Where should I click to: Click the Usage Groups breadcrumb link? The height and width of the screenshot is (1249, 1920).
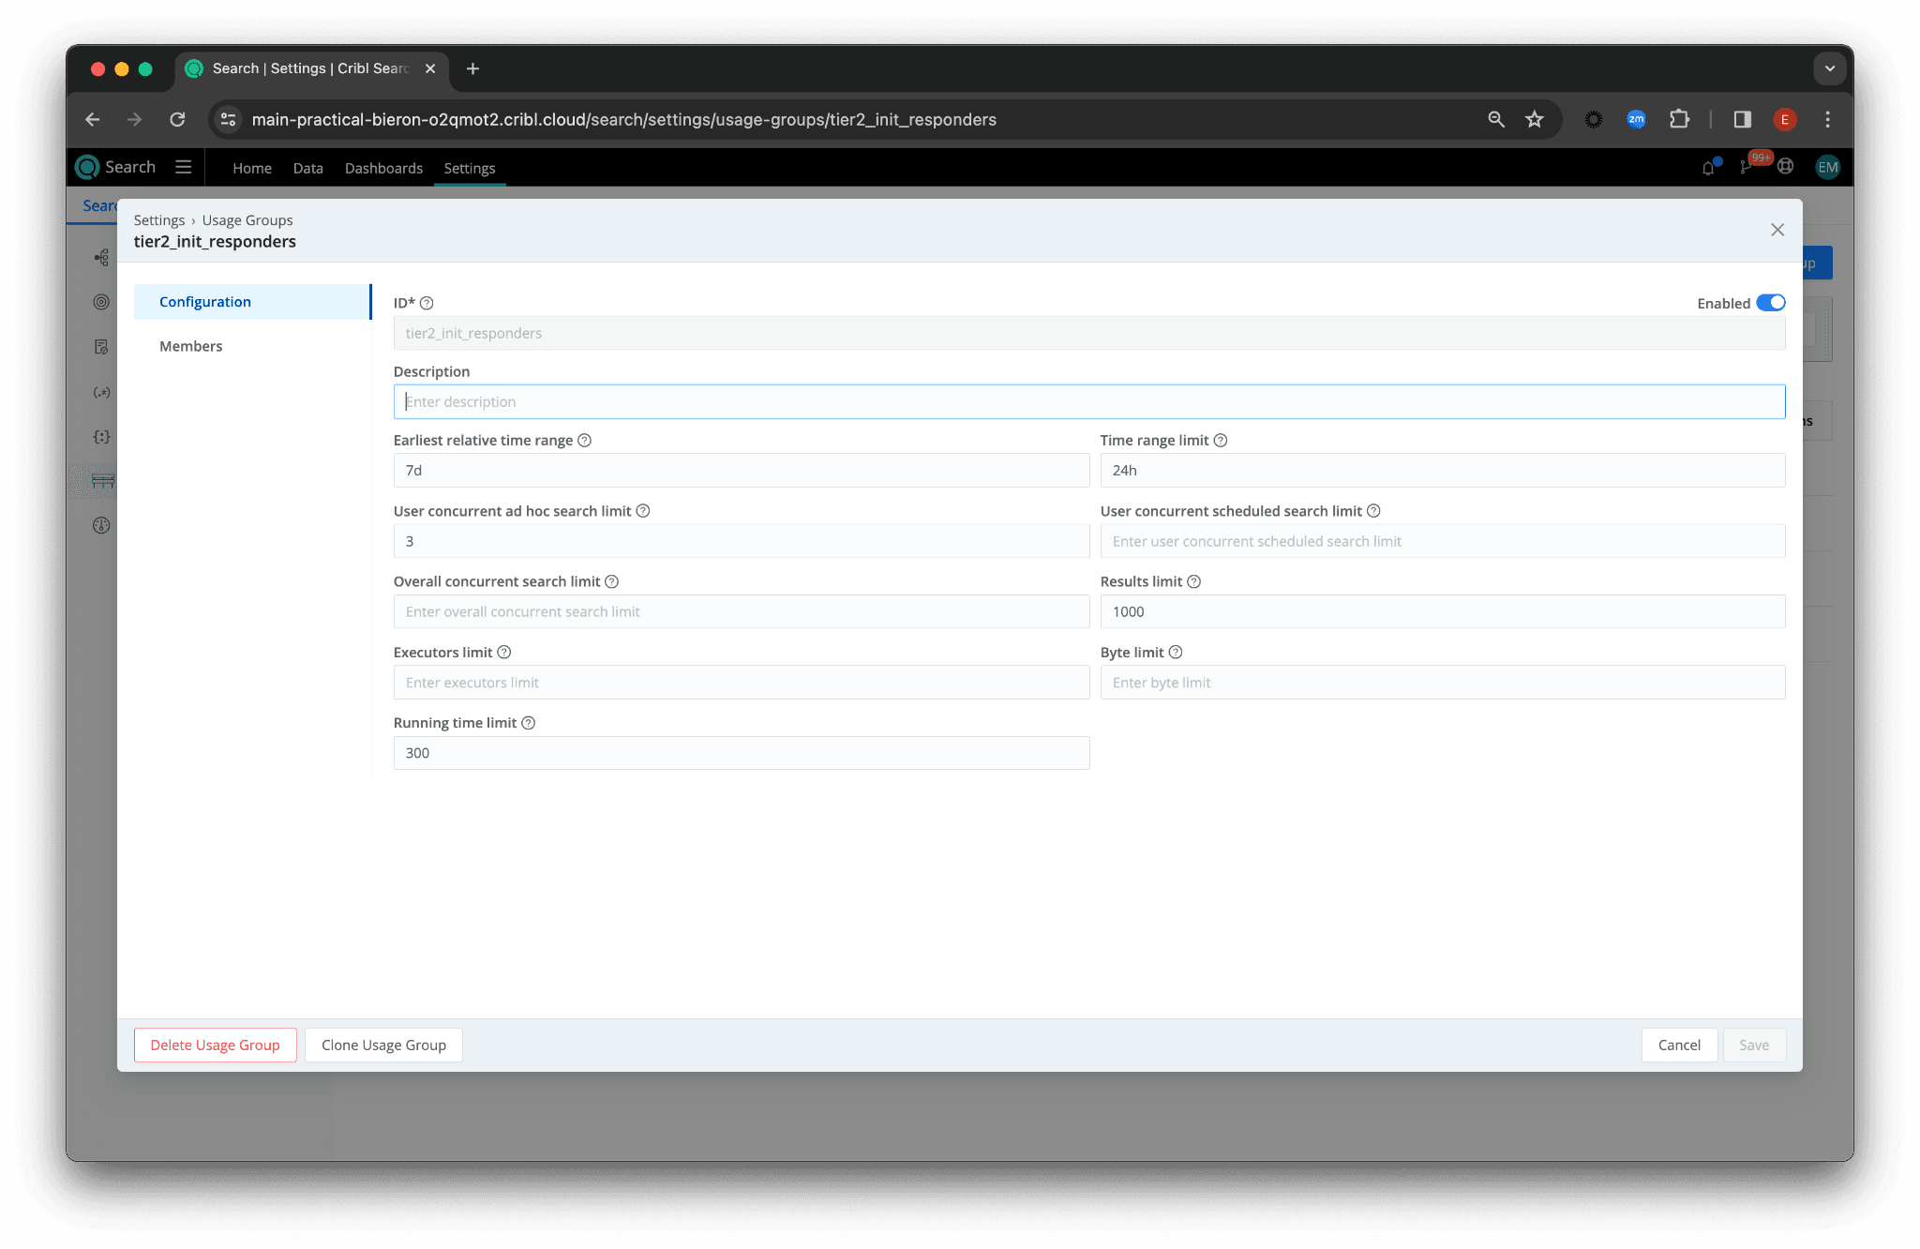(247, 220)
